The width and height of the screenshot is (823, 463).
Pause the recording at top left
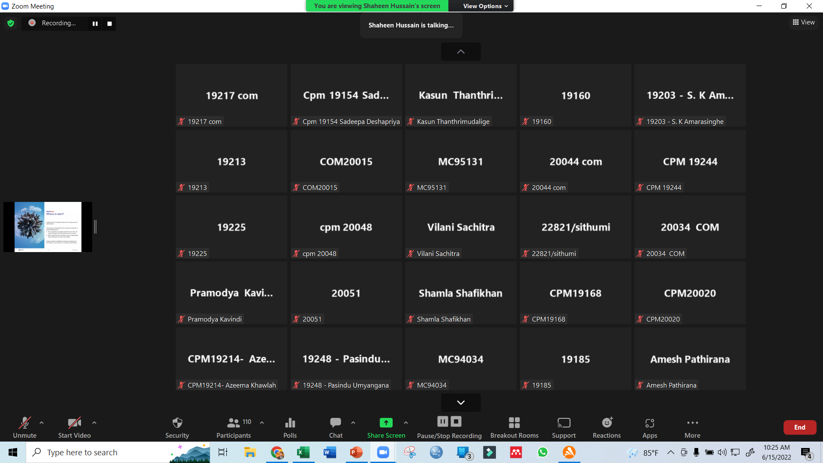point(95,24)
